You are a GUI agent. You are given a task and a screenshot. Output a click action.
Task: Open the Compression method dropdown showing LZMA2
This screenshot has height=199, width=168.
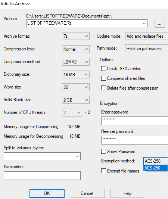pos(76,62)
